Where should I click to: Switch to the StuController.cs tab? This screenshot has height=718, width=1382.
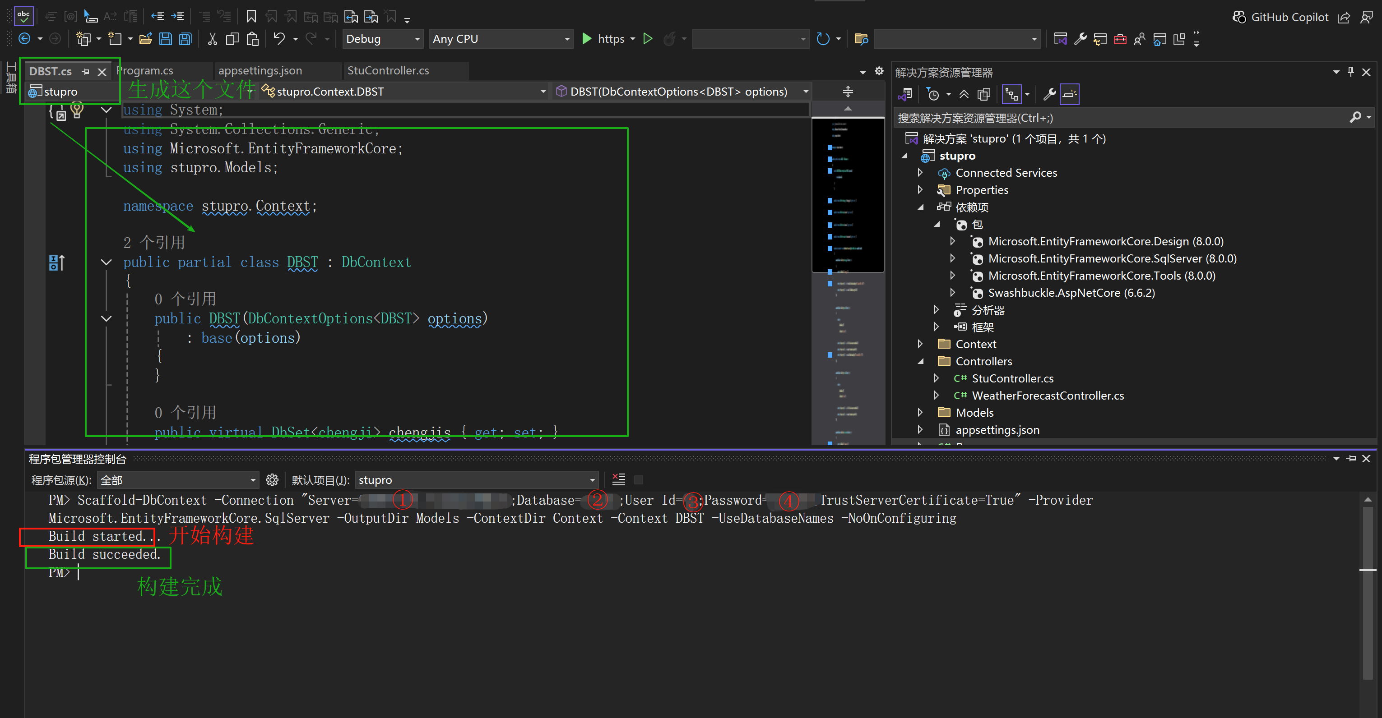coord(388,70)
